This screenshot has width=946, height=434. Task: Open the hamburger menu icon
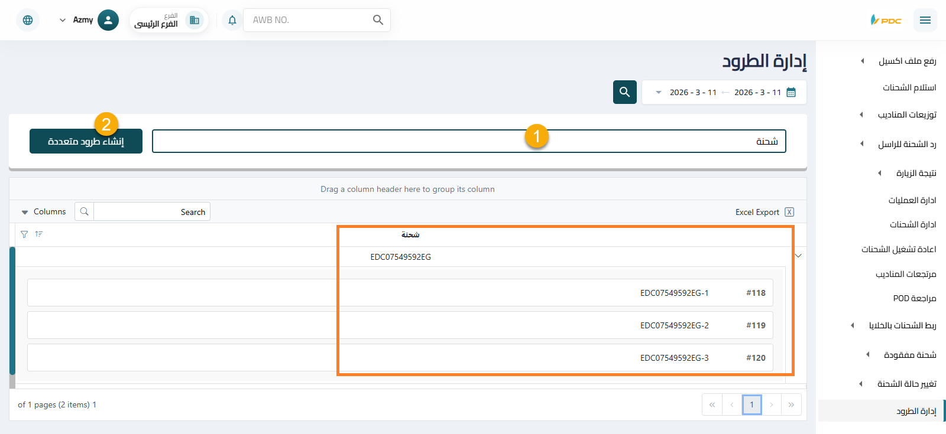point(925,20)
